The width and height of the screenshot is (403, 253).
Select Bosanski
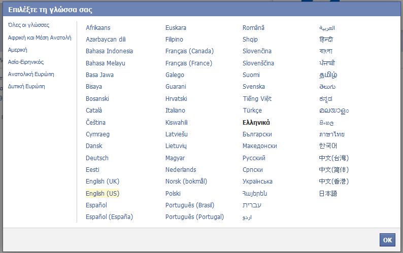point(97,99)
